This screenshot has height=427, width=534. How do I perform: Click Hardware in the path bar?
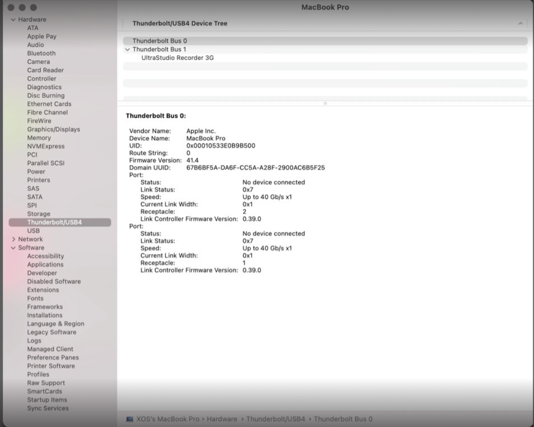222,419
